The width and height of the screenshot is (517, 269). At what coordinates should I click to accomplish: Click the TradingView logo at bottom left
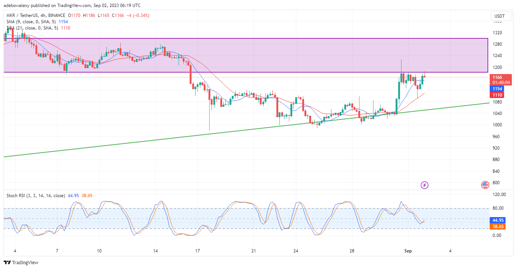(x=21, y=263)
